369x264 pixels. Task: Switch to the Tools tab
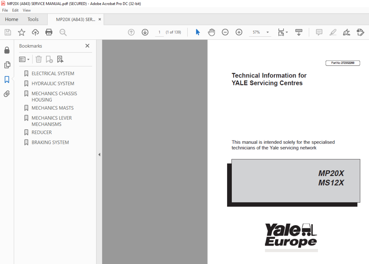(33, 19)
